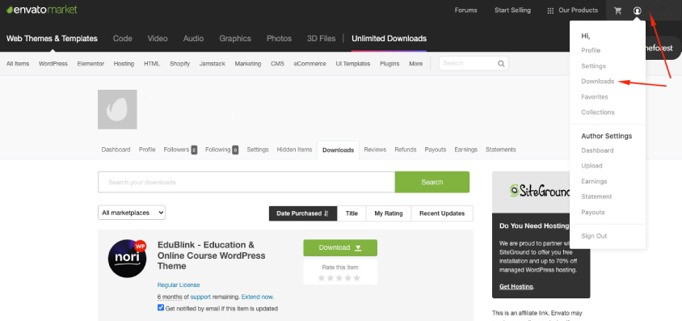Open the Forums link
This screenshot has width=682, height=321.
[x=465, y=11]
